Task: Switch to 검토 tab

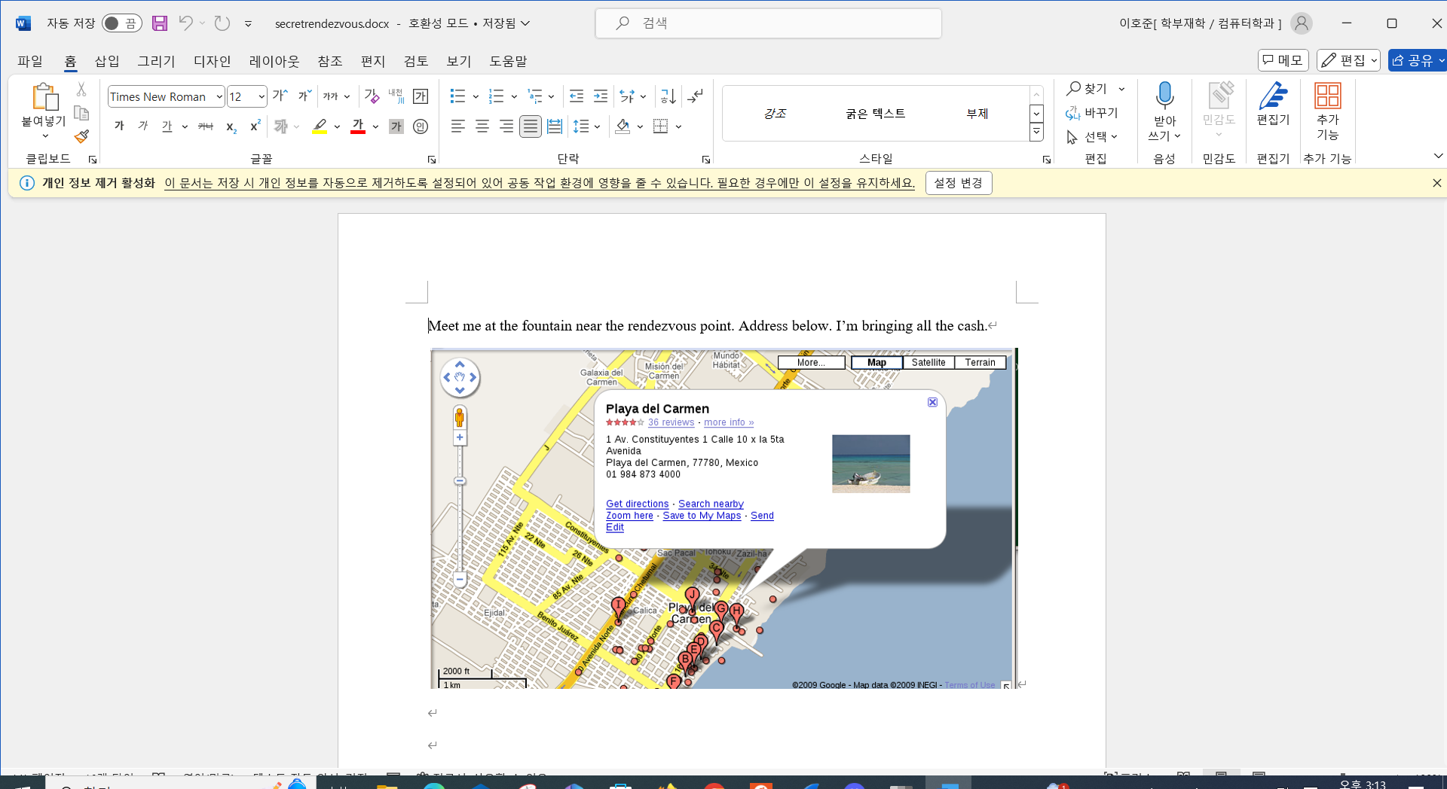Action: tap(416, 61)
